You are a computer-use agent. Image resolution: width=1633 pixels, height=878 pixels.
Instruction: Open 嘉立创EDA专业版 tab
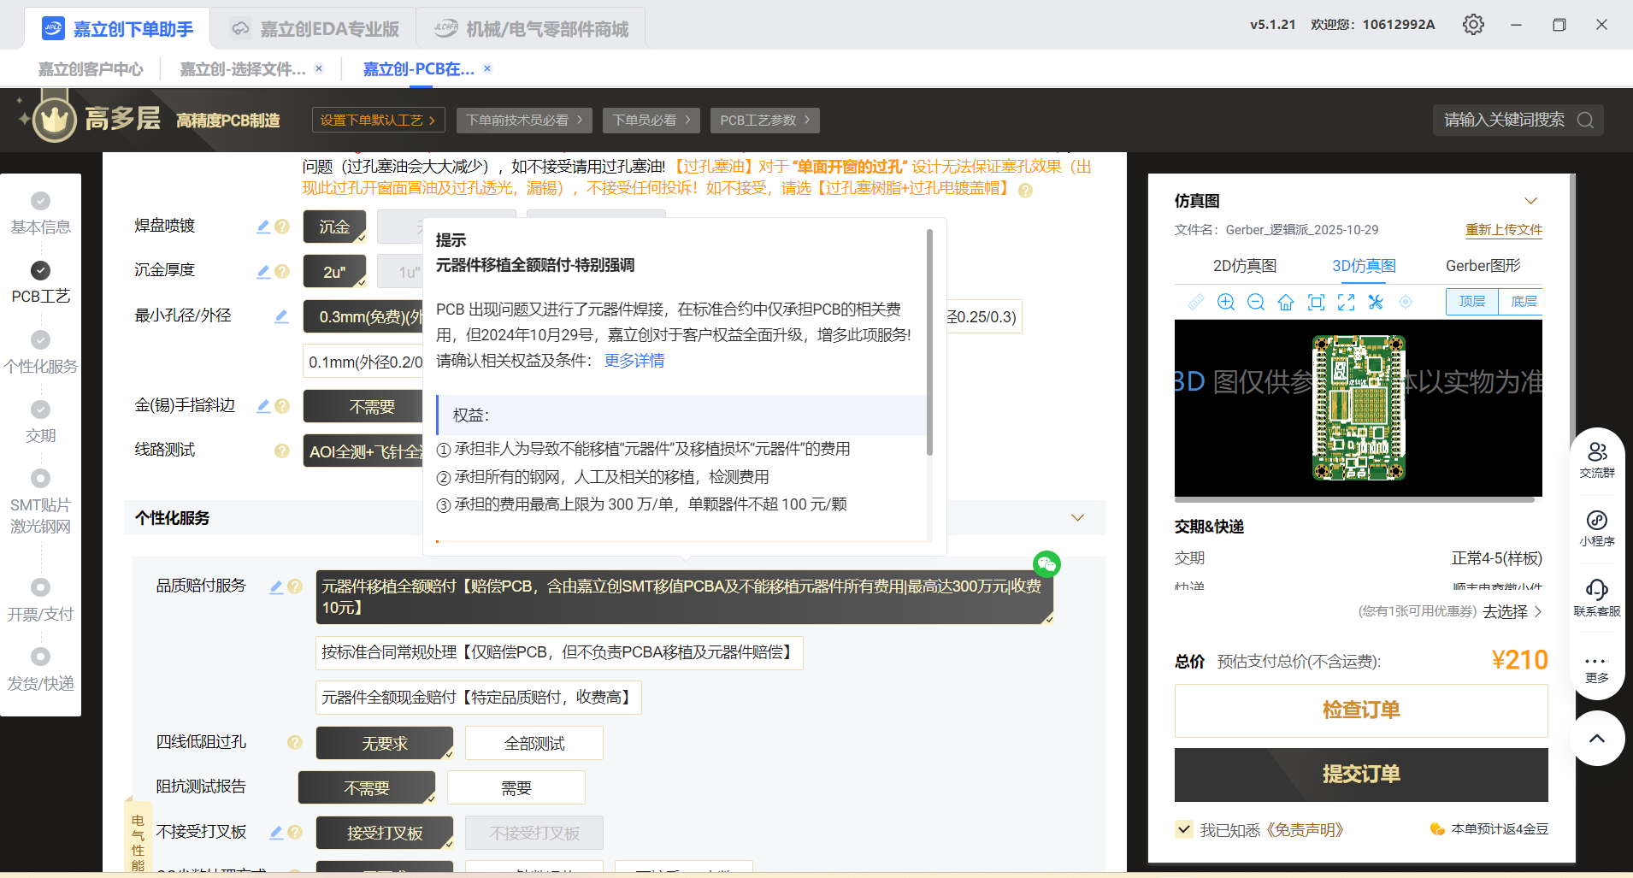tap(313, 29)
